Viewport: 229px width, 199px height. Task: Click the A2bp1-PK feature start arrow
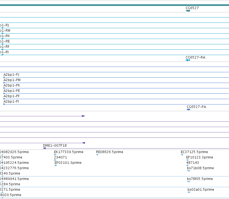pos(4,88)
